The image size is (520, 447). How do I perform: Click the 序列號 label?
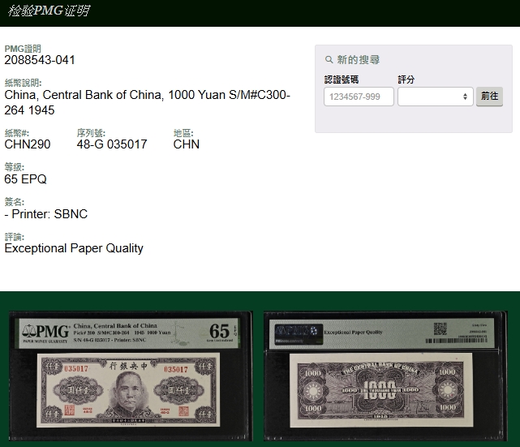[x=91, y=133]
